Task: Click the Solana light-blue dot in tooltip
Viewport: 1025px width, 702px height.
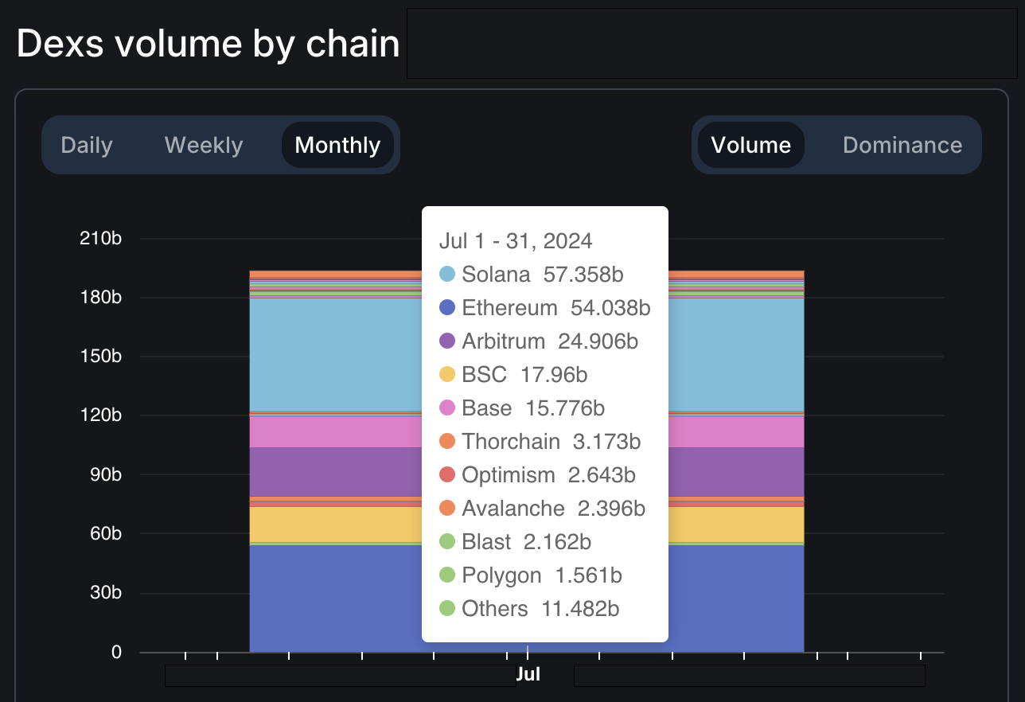Action: click(447, 275)
